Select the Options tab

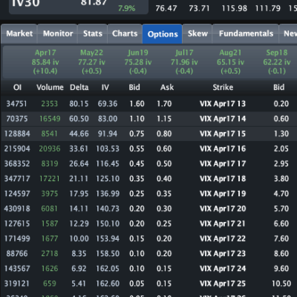163,34
